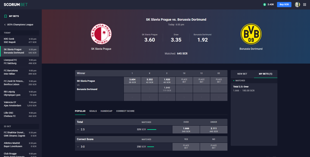The width and height of the screenshot is (310, 157).
Task: Open Lille OSC vs Chelsea FC match
Action: point(20,114)
